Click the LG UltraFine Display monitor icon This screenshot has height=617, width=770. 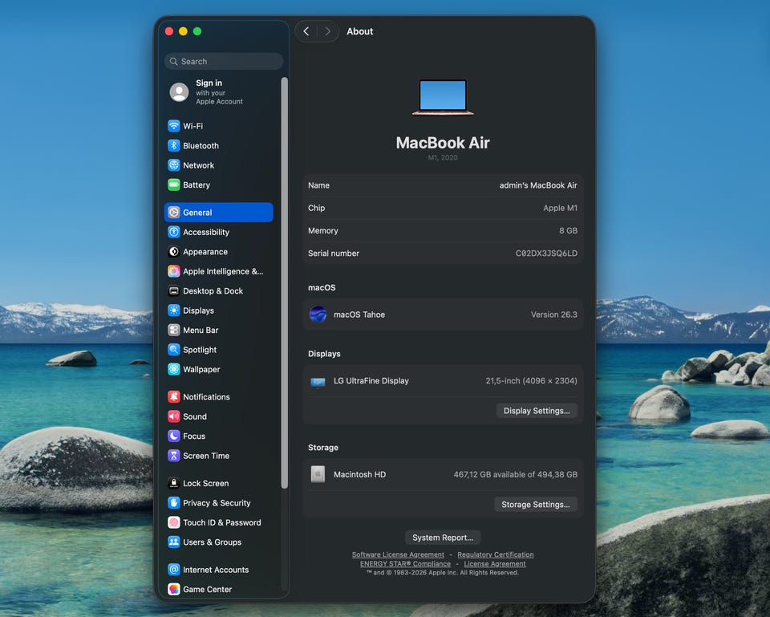coord(318,382)
